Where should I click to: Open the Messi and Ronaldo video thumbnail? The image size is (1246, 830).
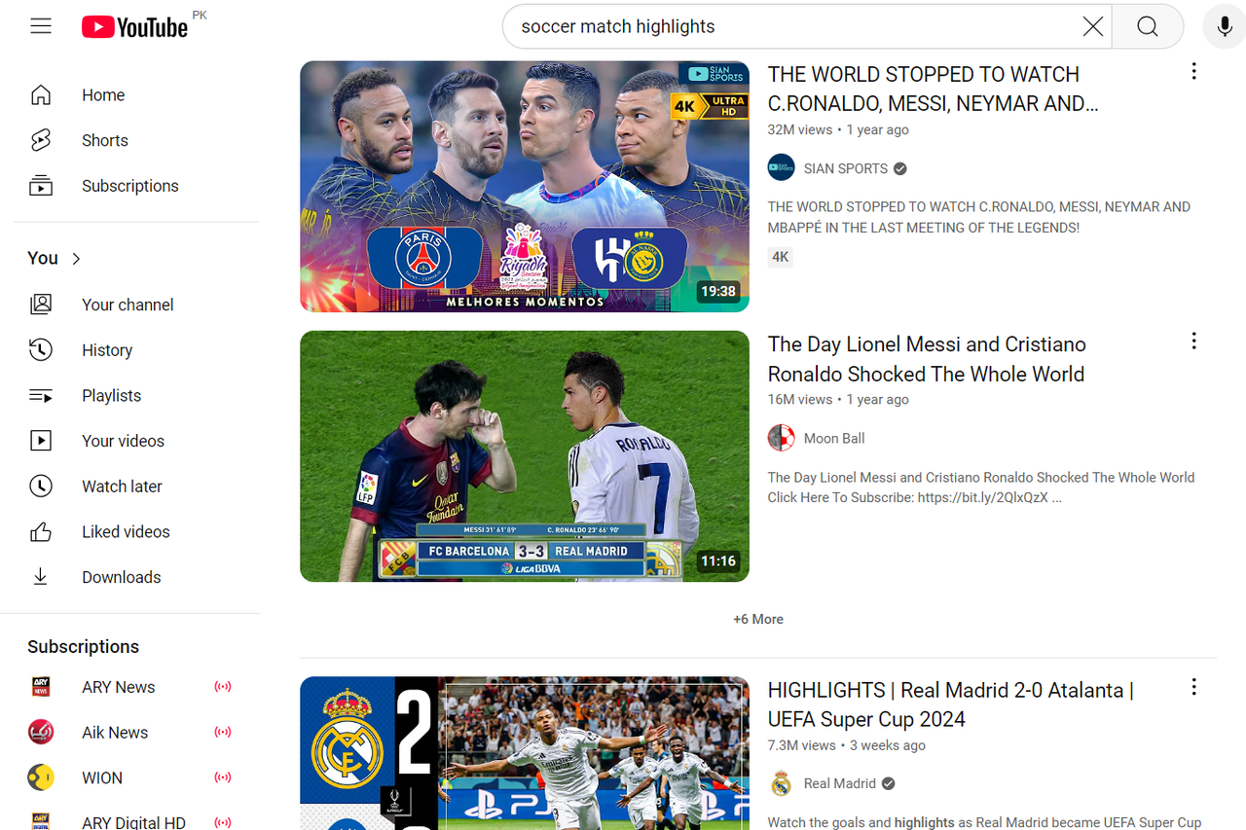(525, 455)
